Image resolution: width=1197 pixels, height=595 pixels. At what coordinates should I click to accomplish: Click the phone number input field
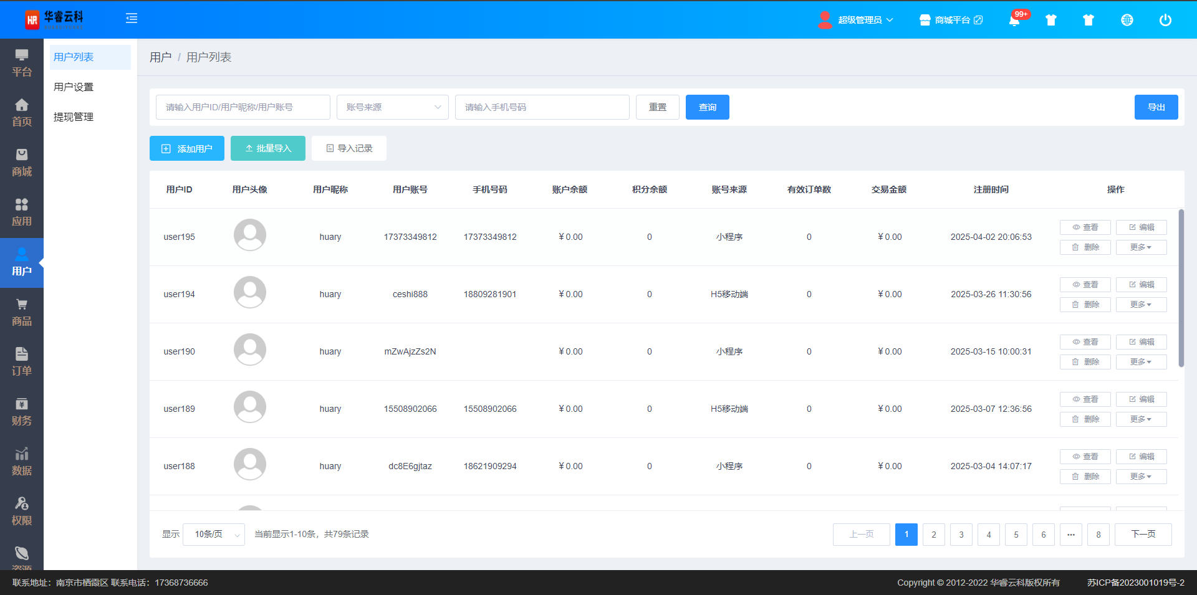[542, 107]
